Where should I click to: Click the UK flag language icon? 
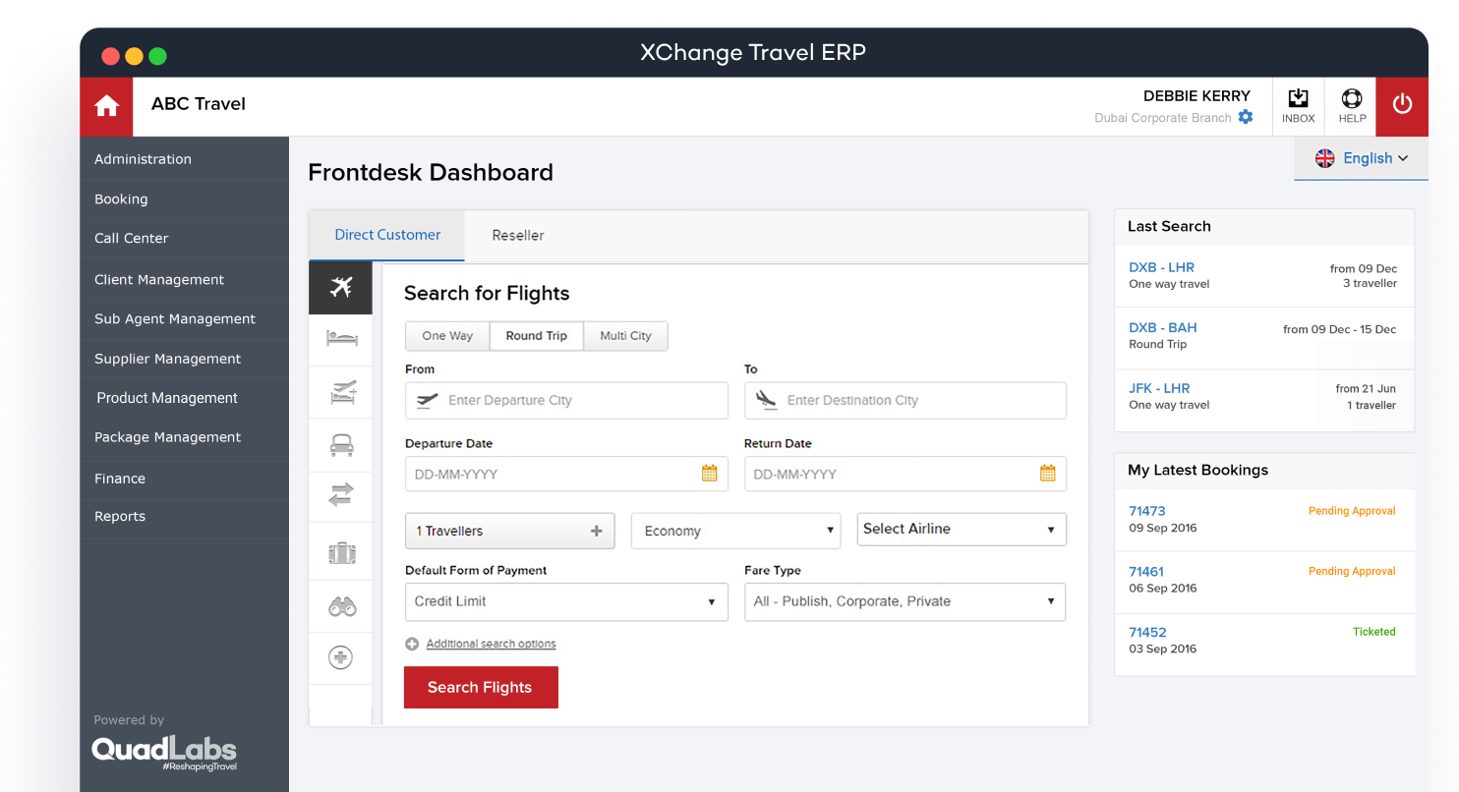[x=1324, y=158]
